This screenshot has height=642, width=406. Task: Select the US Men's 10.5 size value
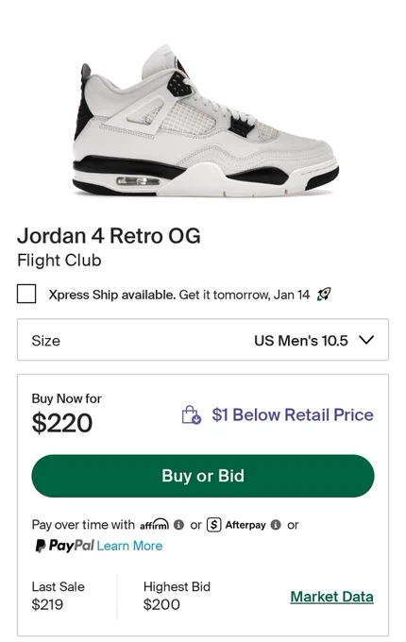coord(301,341)
